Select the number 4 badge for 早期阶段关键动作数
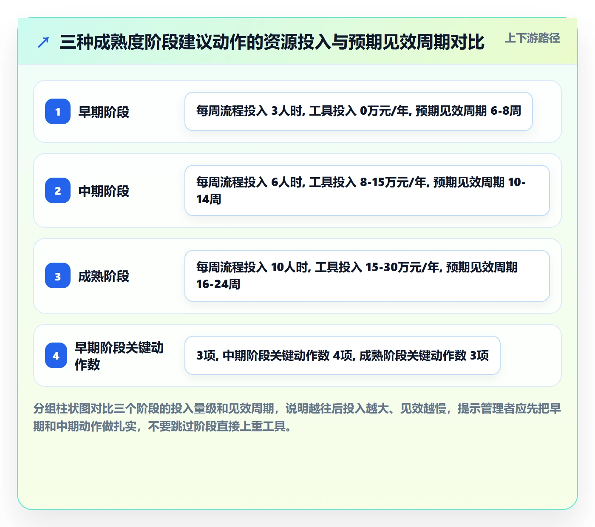Image resolution: width=595 pixels, height=527 pixels. click(56, 355)
